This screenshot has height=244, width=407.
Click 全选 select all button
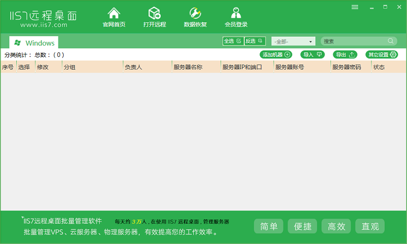tap(233, 41)
